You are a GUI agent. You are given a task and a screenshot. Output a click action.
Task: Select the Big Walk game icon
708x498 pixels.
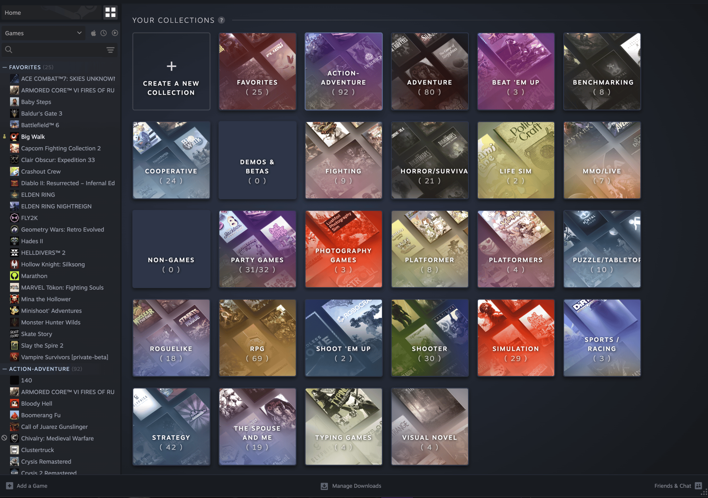point(14,137)
